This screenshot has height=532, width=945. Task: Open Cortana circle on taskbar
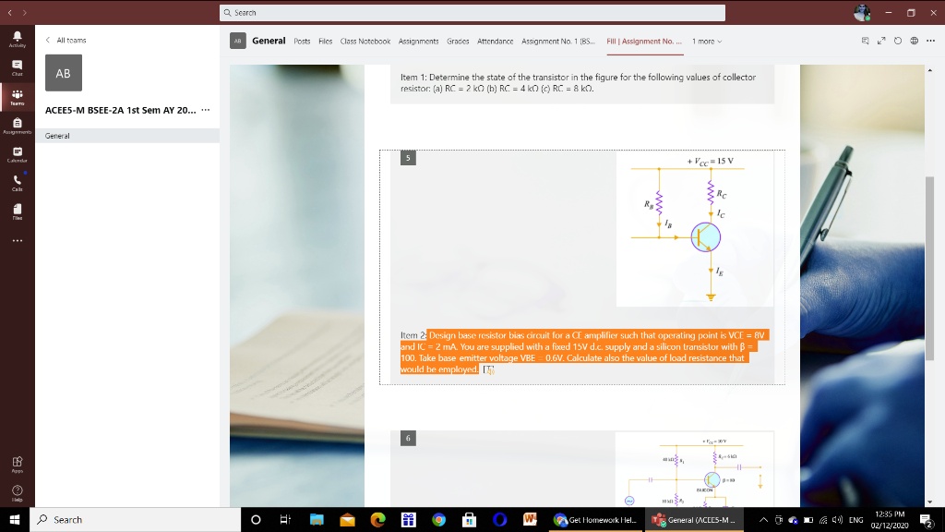point(256,519)
